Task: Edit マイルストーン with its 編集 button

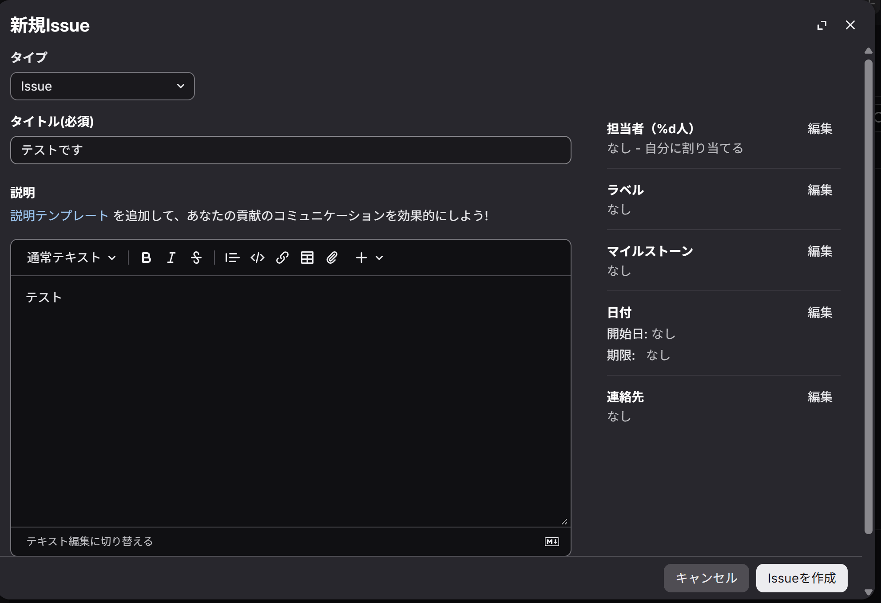Action: (820, 251)
